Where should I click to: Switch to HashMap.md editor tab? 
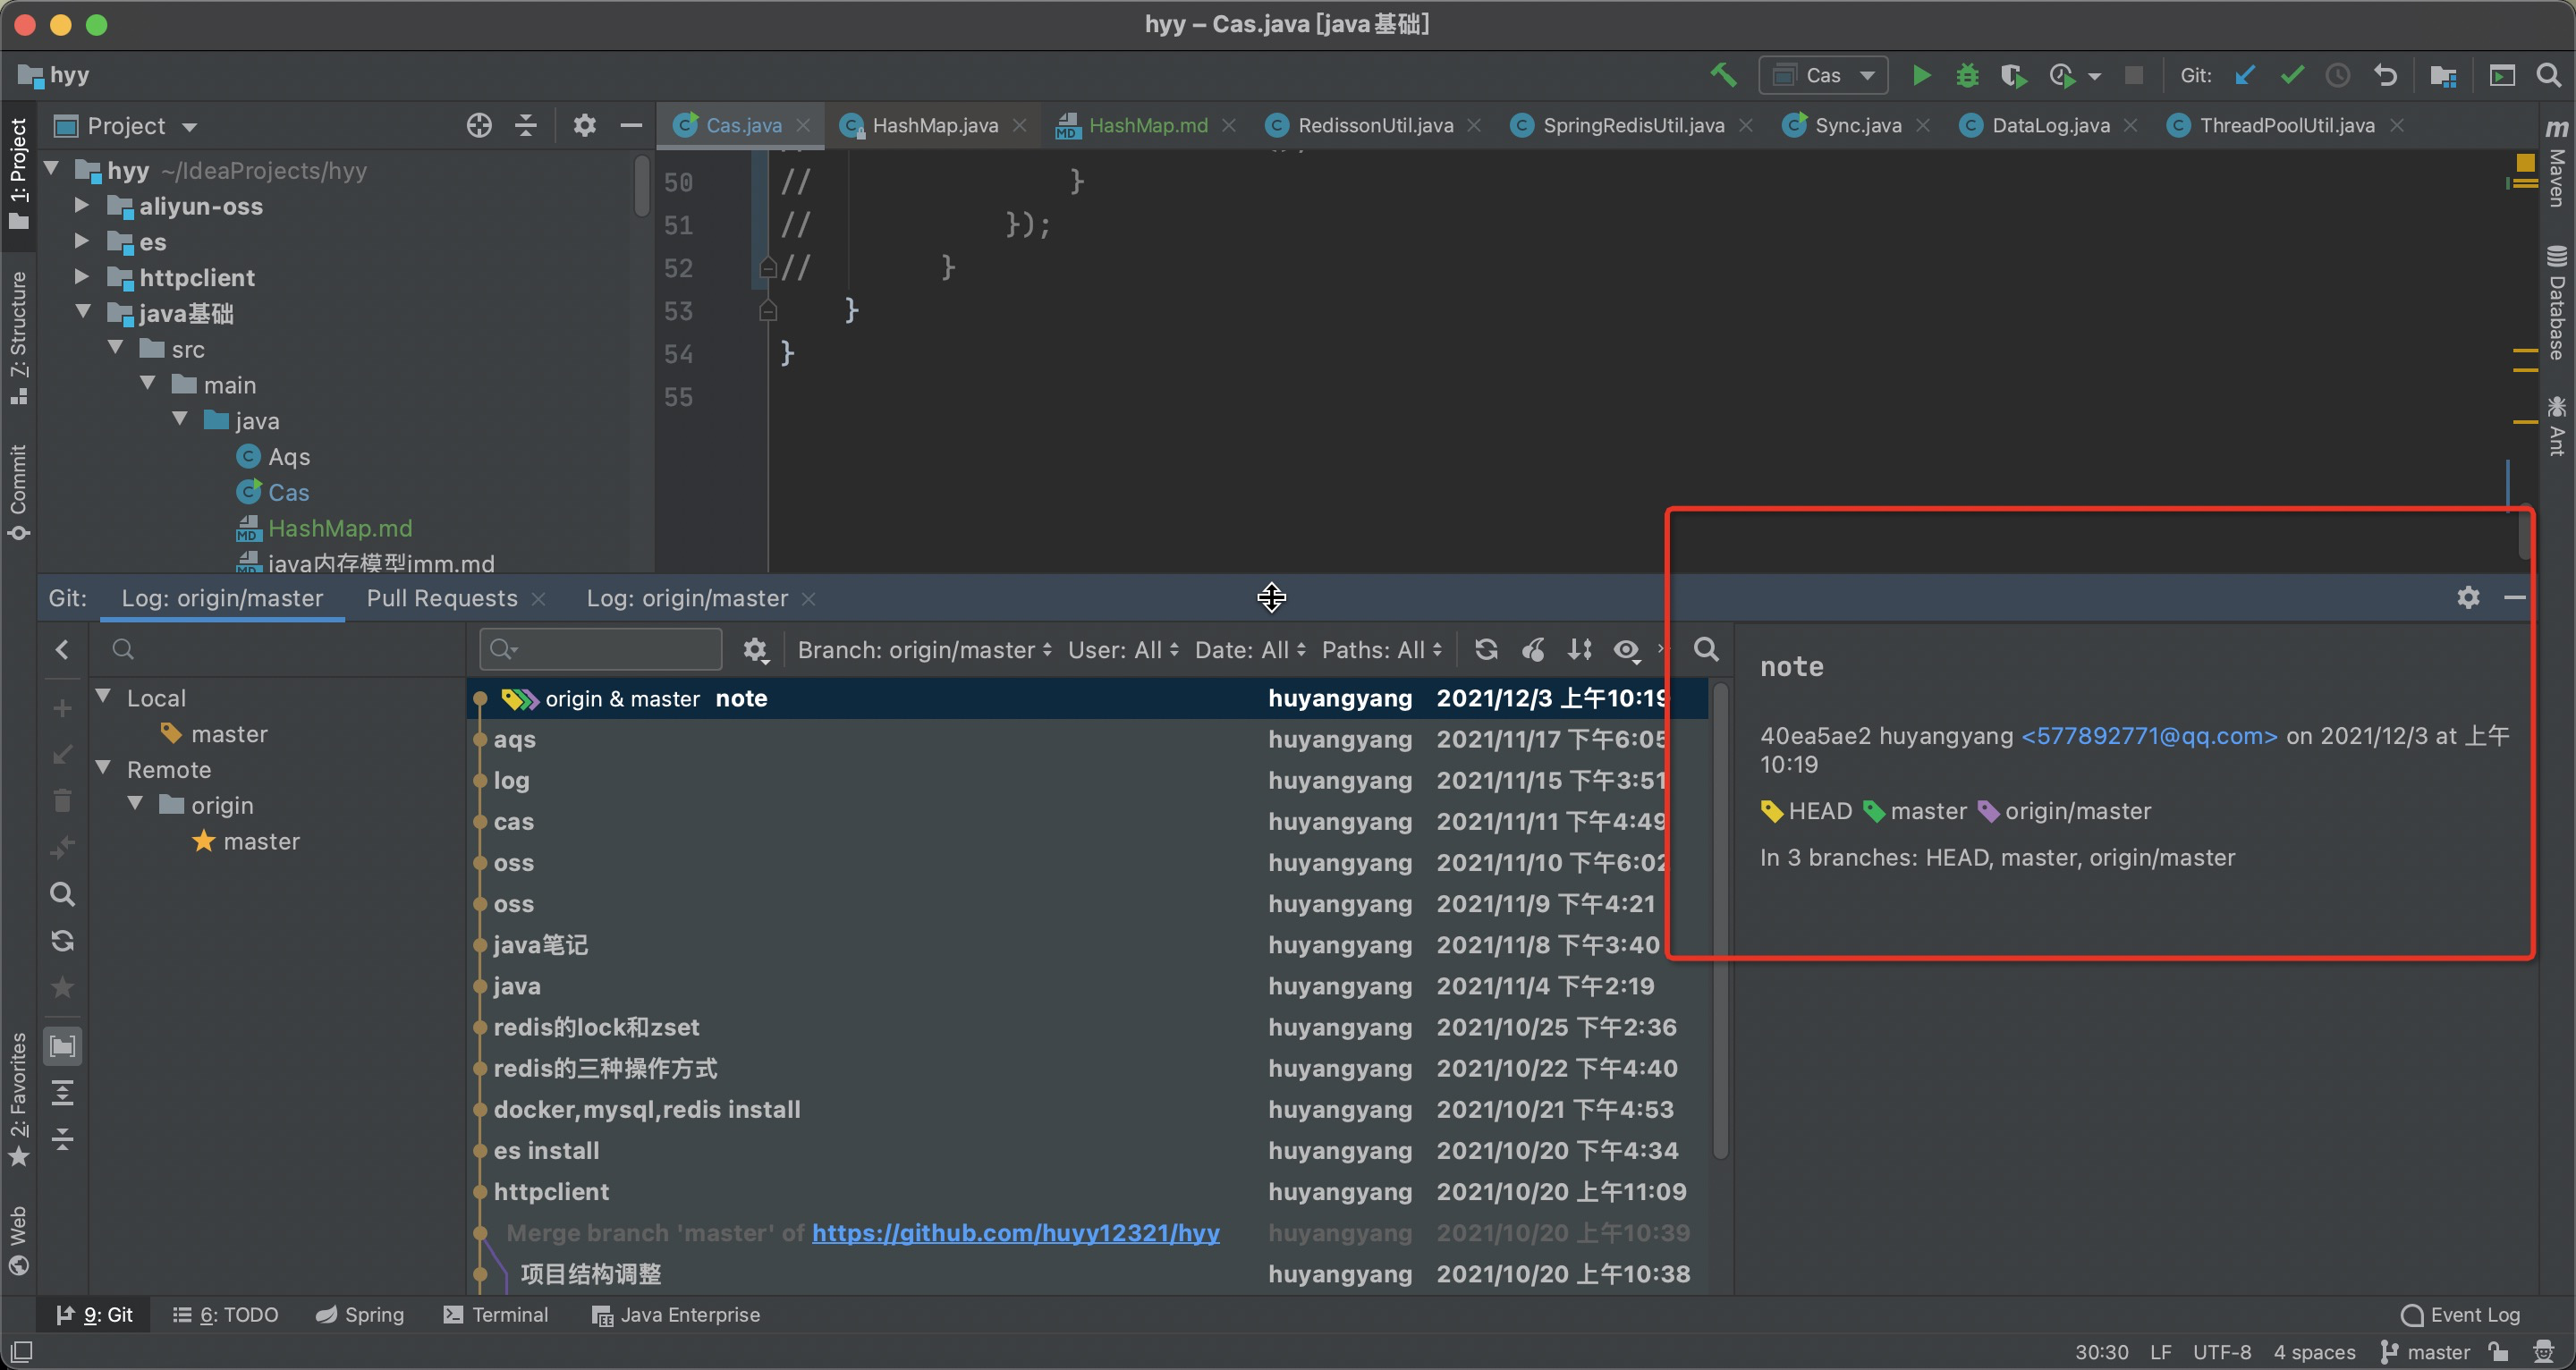(x=1147, y=125)
